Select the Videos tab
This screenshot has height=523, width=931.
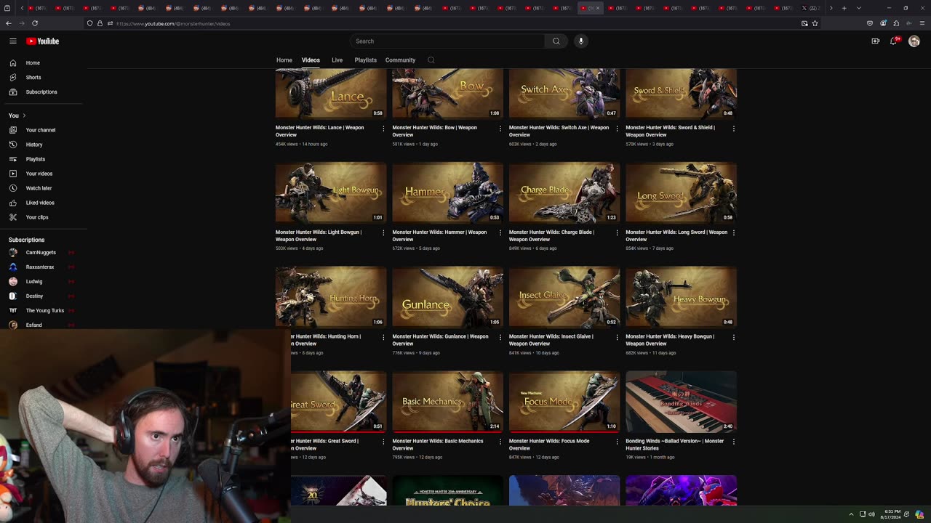[311, 60]
